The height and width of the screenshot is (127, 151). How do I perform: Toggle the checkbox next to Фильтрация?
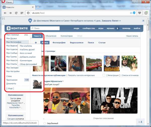click(104, 75)
